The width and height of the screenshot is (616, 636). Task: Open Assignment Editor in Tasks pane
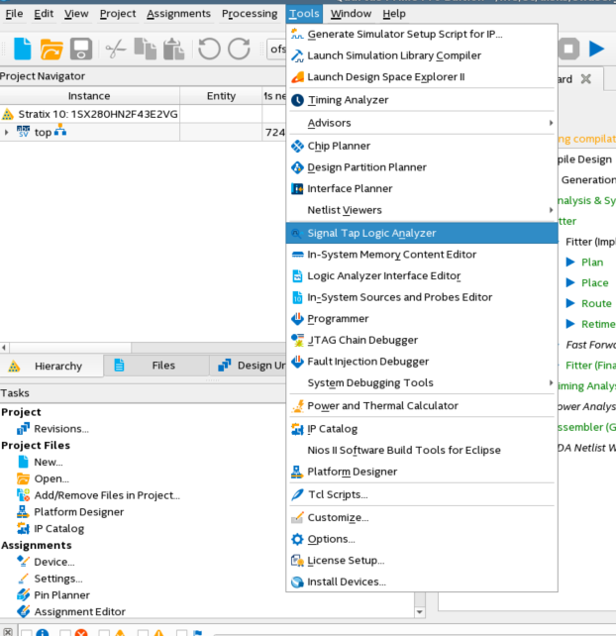click(79, 612)
